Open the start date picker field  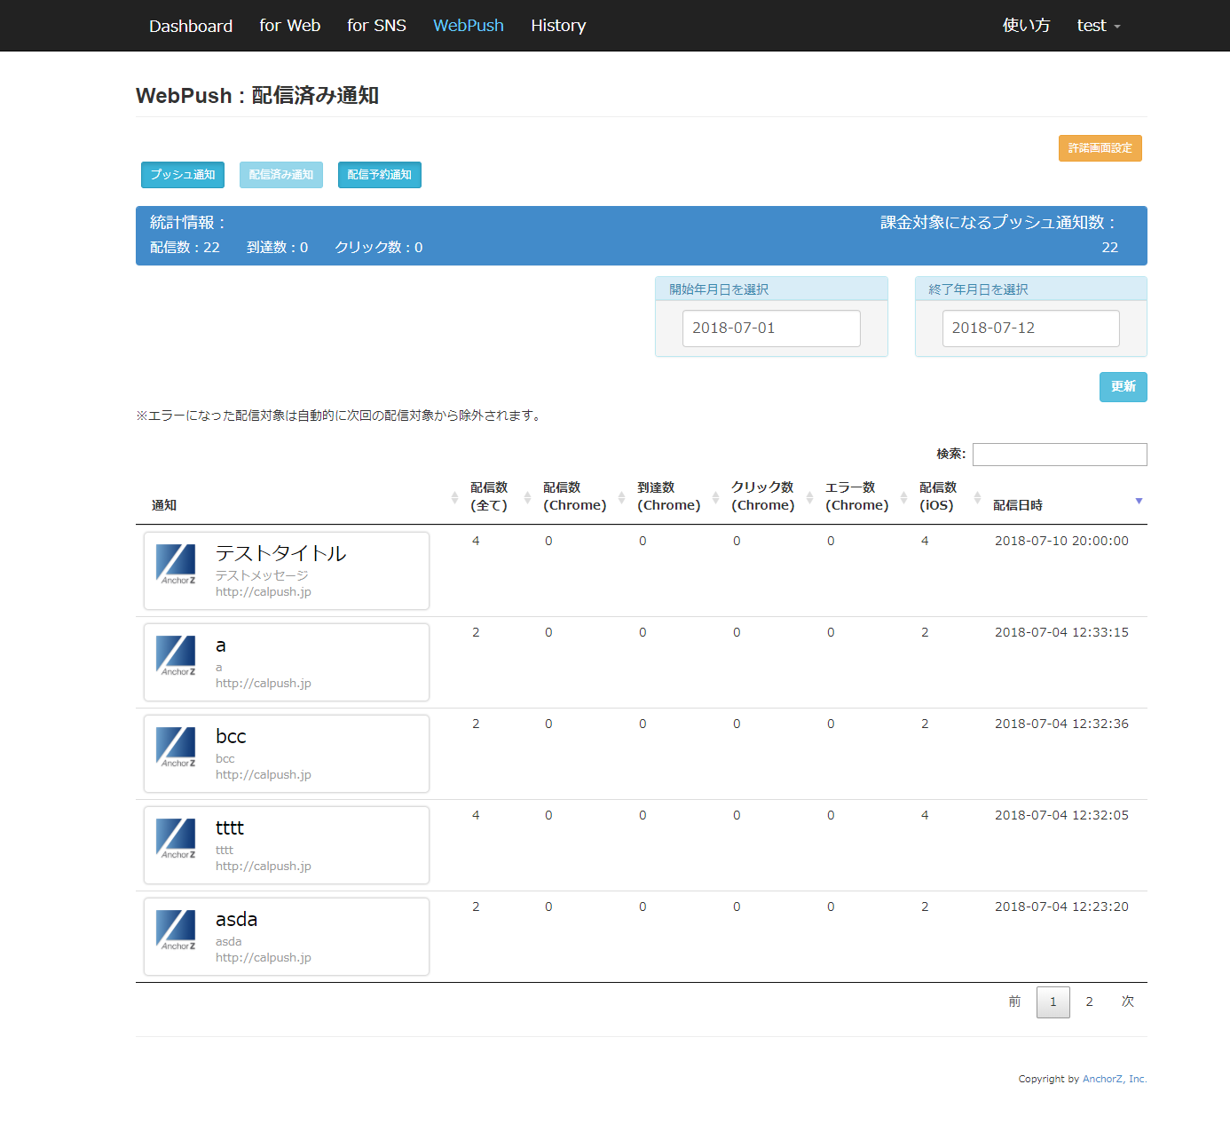pos(770,329)
